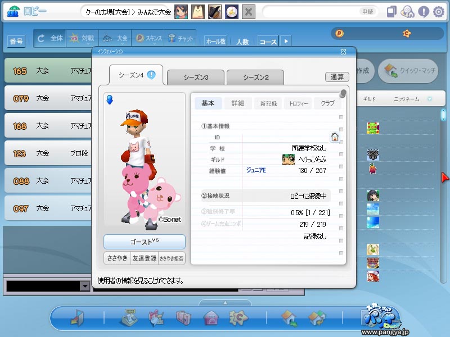The width and height of the screenshot is (450, 337).
Task: Switch to シーズン2 tab
Action: 255,77
